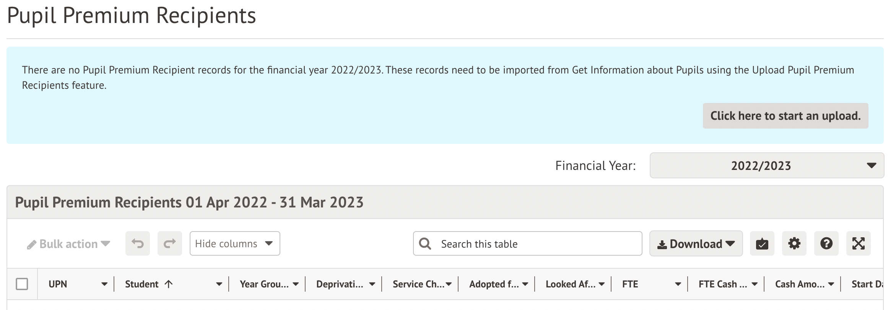Open the Hide columns dropdown

click(234, 243)
